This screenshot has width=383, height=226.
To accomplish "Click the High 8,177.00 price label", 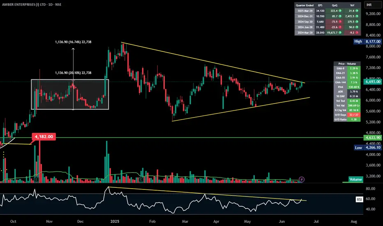I will 367,42.
